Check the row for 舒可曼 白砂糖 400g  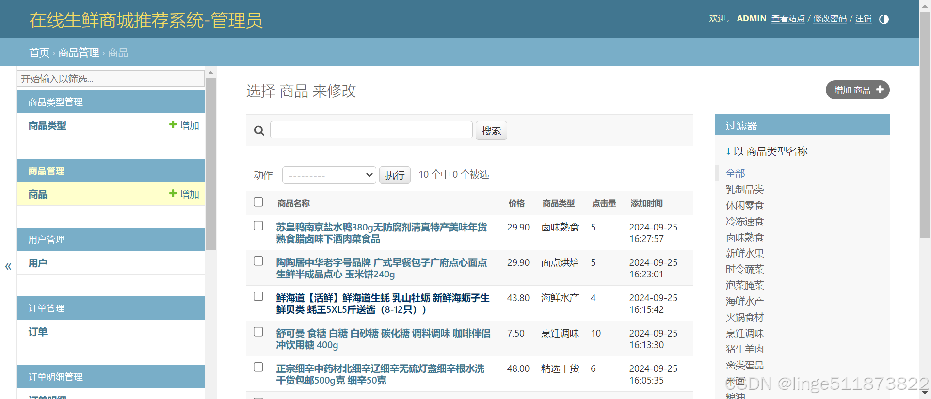[258, 332]
